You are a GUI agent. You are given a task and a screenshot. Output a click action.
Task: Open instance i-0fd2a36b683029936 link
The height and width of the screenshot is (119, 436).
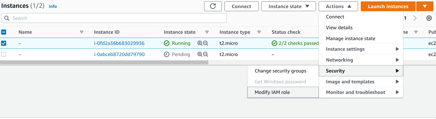coord(119,43)
